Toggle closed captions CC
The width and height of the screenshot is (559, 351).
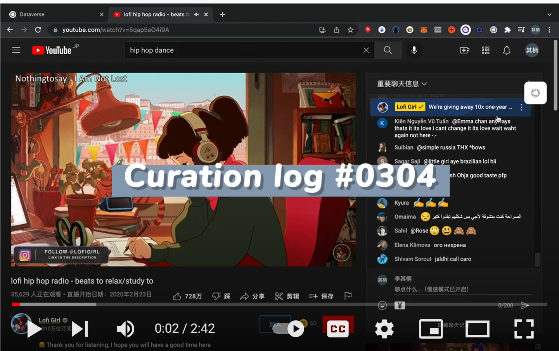click(338, 329)
